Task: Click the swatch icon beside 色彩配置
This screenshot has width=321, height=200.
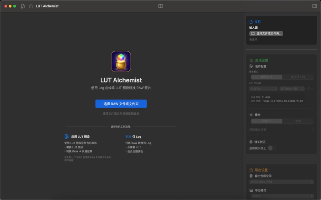Action: point(251,66)
